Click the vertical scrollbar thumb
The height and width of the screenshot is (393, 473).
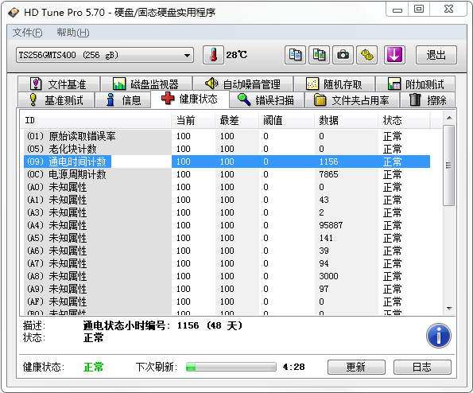pos(449,165)
